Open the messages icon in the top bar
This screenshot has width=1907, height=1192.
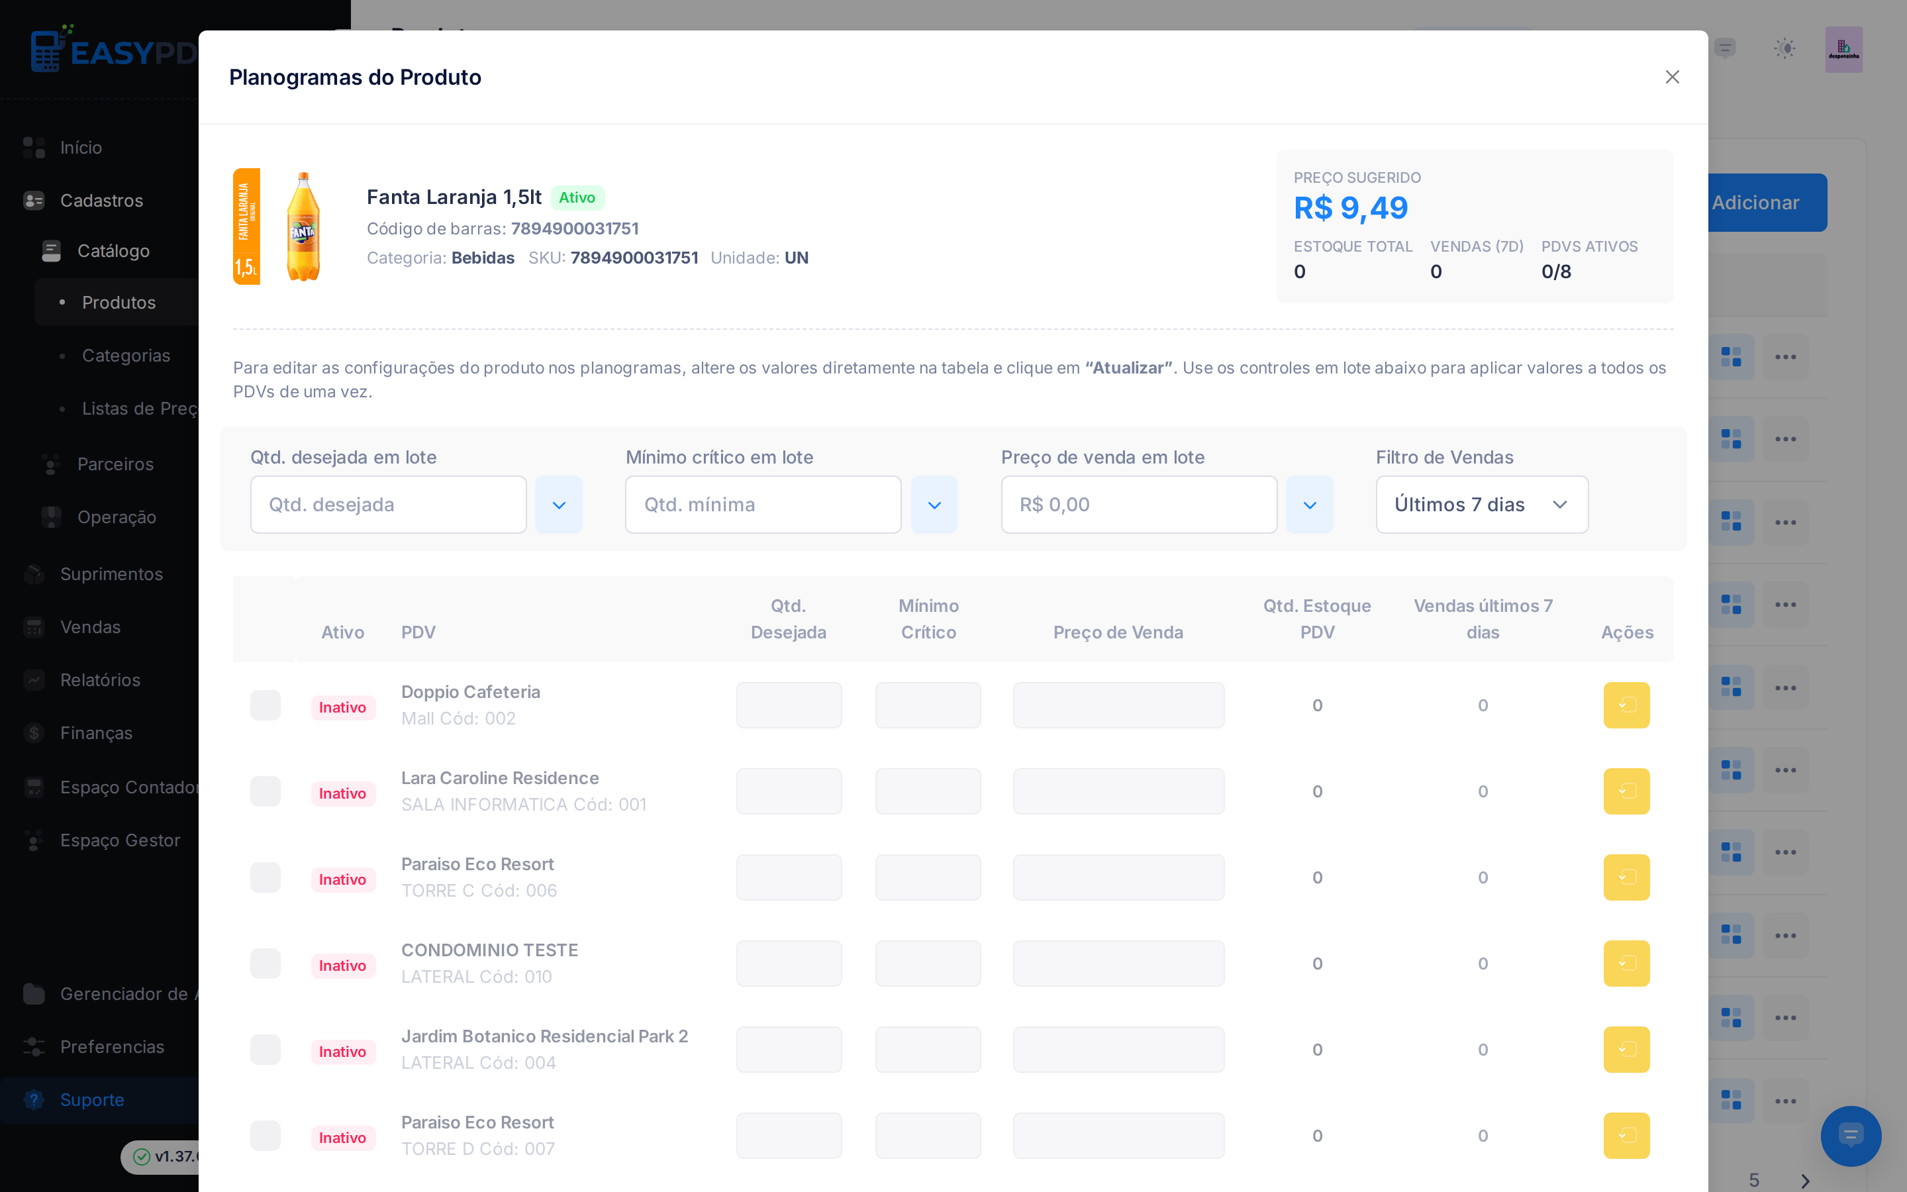1725,48
